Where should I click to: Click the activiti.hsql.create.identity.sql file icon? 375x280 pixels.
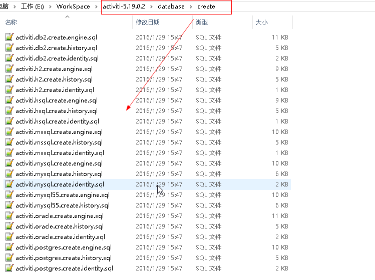(x=10, y=121)
